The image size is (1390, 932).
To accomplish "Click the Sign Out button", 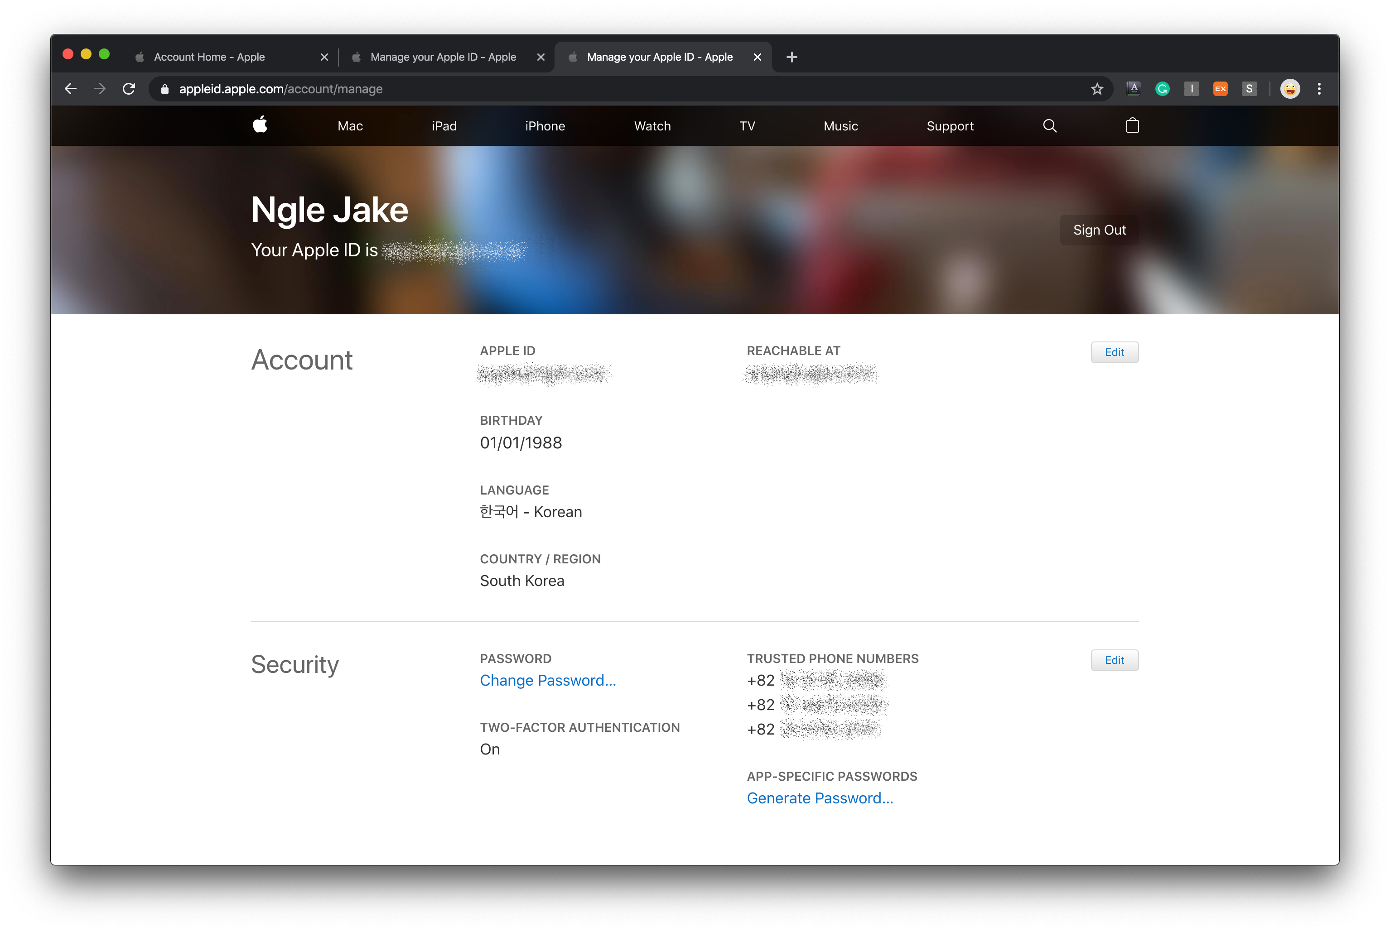I will click(1099, 230).
